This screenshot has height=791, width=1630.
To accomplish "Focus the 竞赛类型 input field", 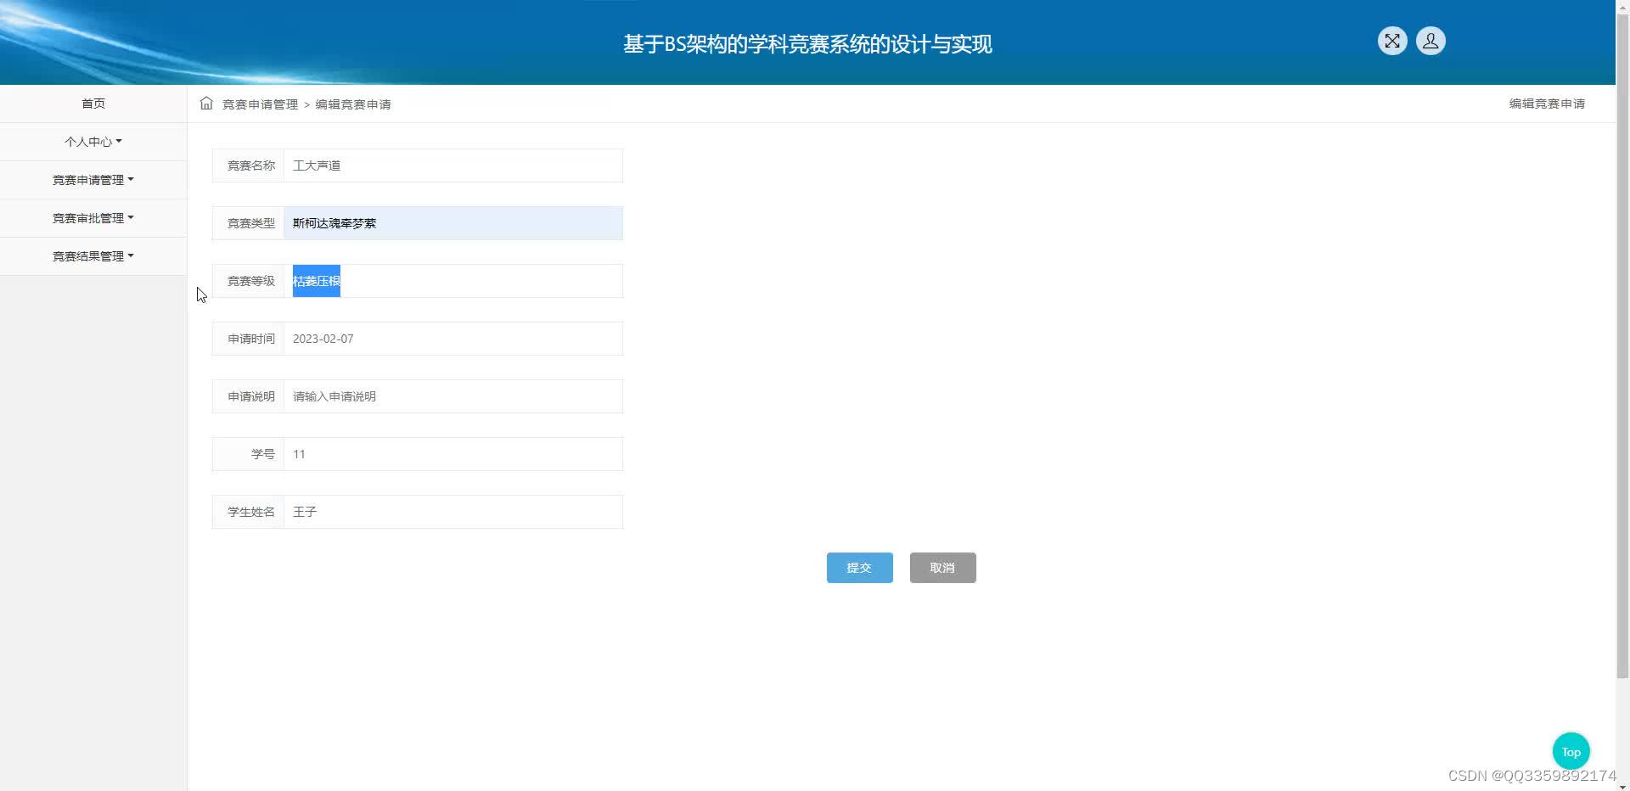I will [x=453, y=223].
